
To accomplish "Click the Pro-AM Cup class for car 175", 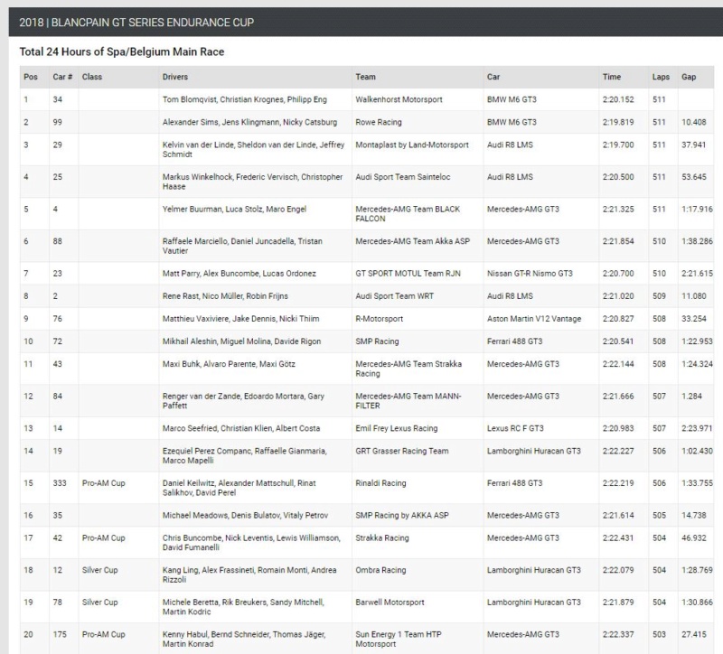I will (x=103, y=634).
